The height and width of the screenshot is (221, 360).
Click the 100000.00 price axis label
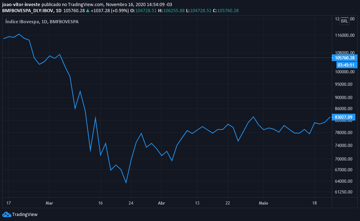[x=345, y=72]
